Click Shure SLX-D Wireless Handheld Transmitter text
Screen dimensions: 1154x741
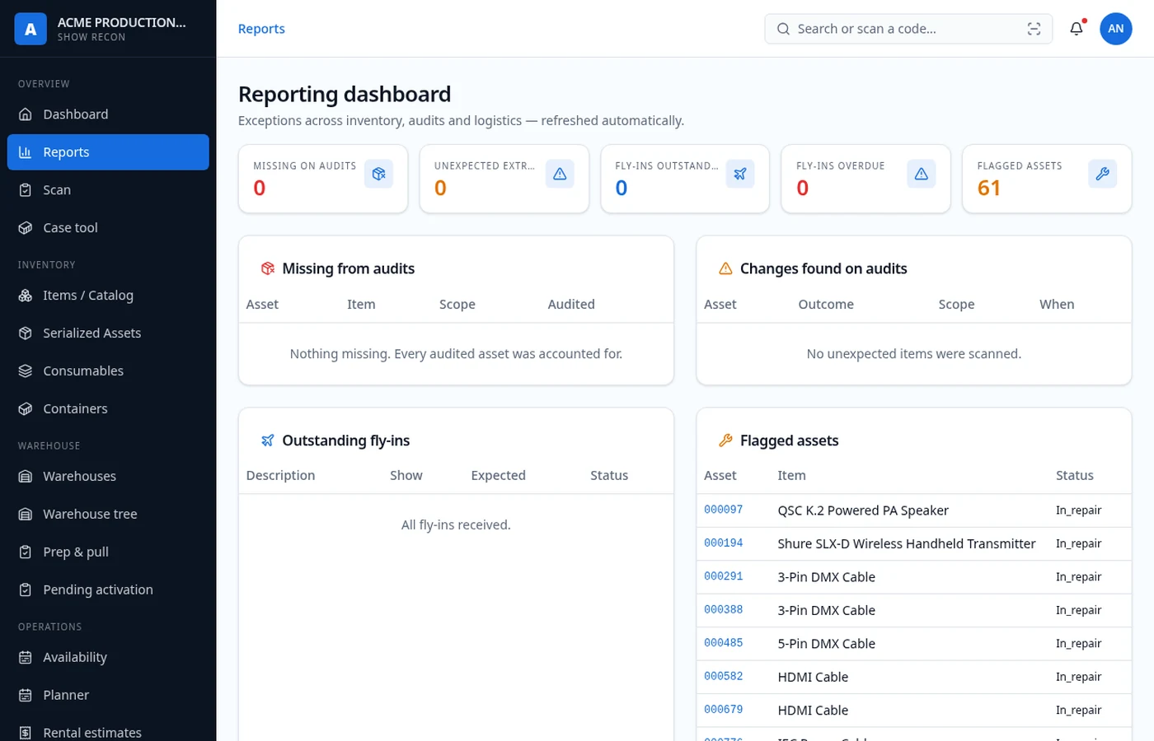point(907,543)
